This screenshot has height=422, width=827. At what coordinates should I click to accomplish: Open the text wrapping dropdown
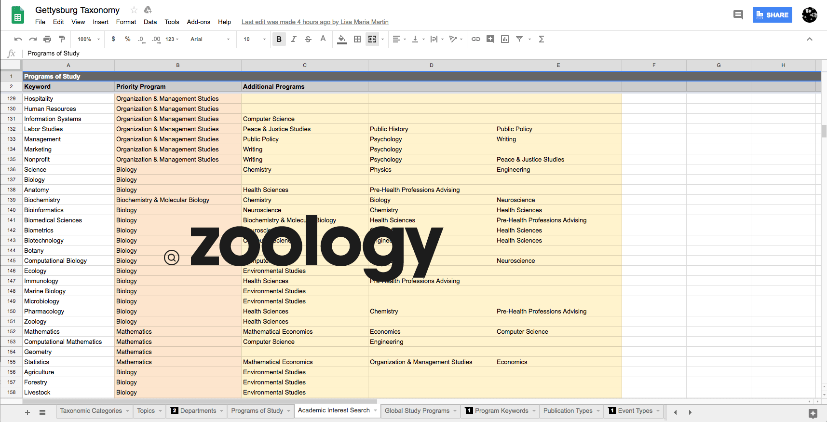click(x=437, y=39)
